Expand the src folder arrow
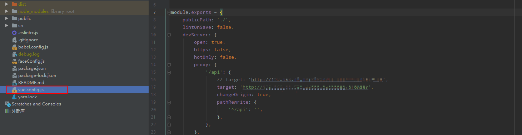Screen dimensions: 522x135 (7, 25)
